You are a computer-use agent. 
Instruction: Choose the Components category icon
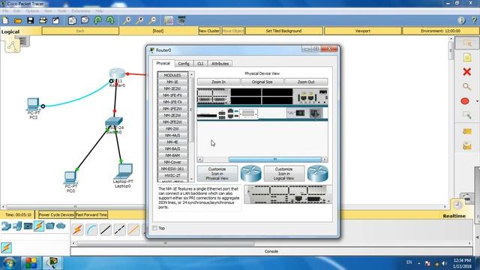[x=28, y=226]
